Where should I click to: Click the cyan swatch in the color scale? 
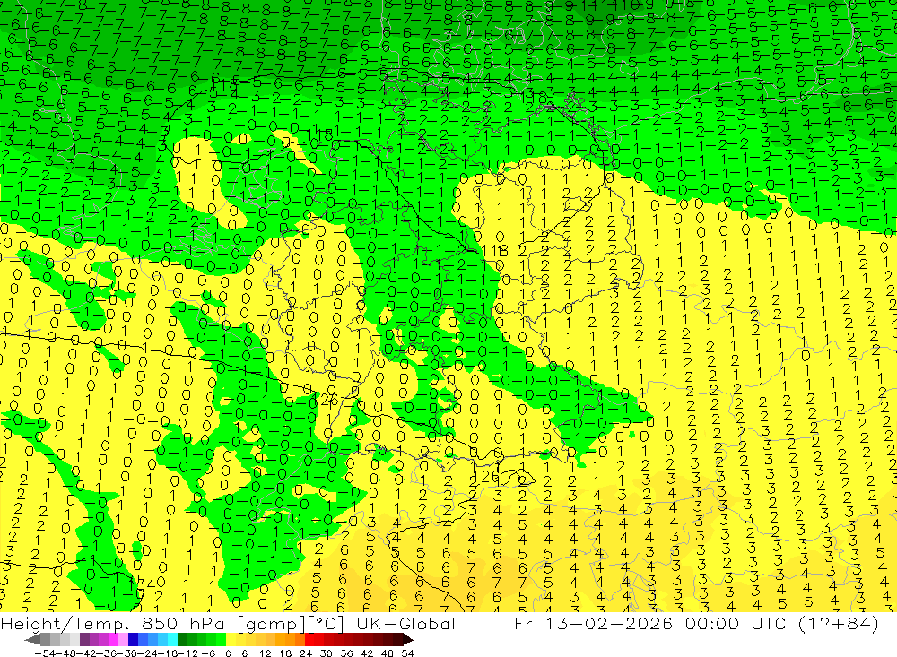click(172, 640)
